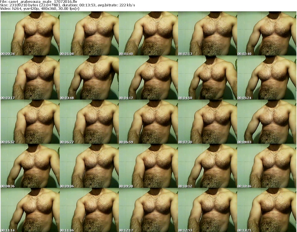Pick the contact sheet frame 00:05:52
The image size is (297, 232).
[30, 122]
